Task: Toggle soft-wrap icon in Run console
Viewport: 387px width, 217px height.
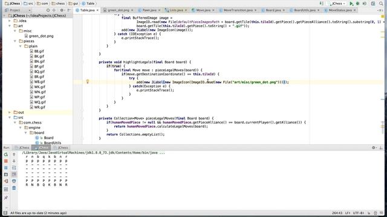Action: 14,168
